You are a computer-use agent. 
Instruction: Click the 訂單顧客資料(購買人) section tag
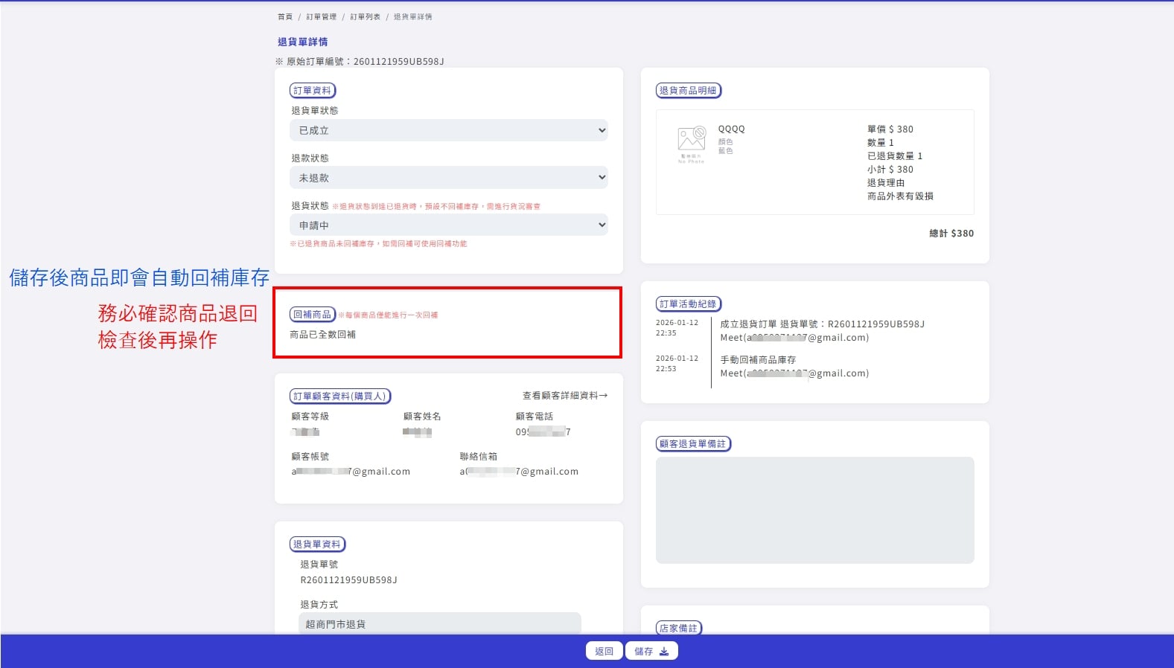pos(340,396)
